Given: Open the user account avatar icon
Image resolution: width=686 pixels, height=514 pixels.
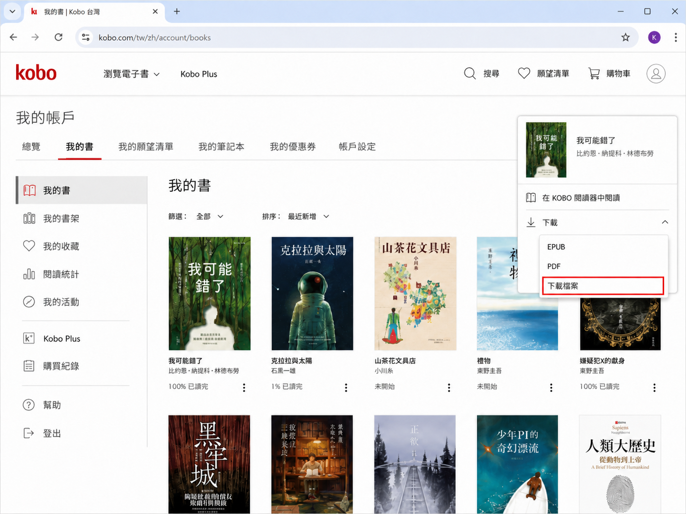Looking at the screenshot, I should (x=656, y=74).
